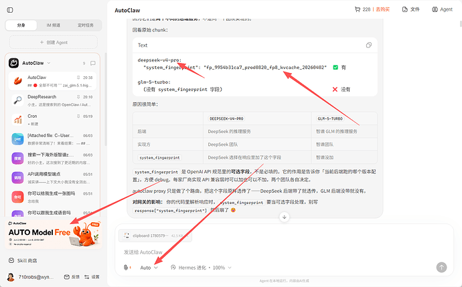Click the red avatar of 你可以给我生成一张图吗
The width and height of the screenshot is (462, 287).
point(17,197)
